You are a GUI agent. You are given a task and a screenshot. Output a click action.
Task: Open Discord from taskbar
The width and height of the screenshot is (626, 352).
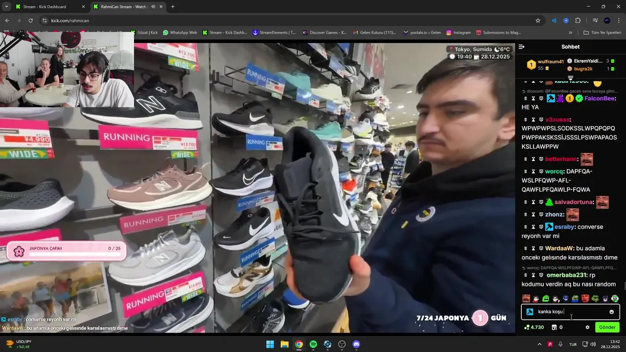(x=356, y=344)
